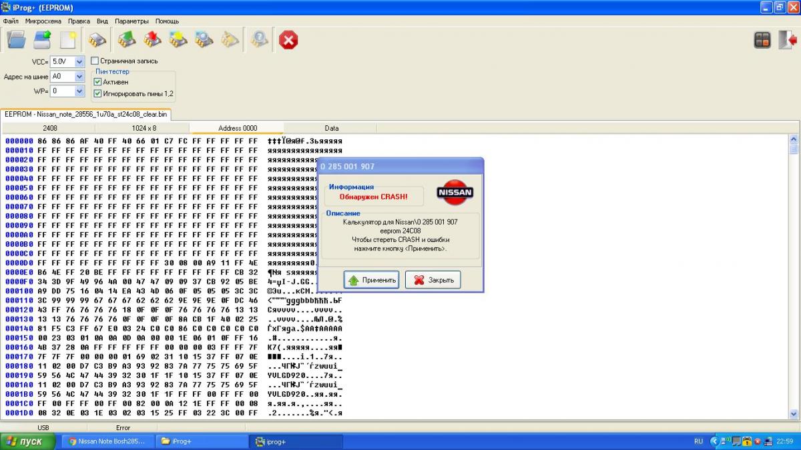Click the Nissan logo in dialog
The height and width of the screenshot is (450, 801).
click(455, 192)
